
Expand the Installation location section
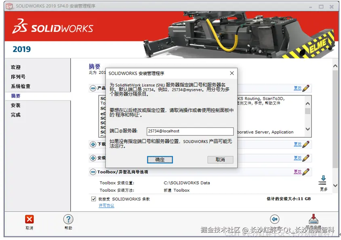[x=93, y=158]
